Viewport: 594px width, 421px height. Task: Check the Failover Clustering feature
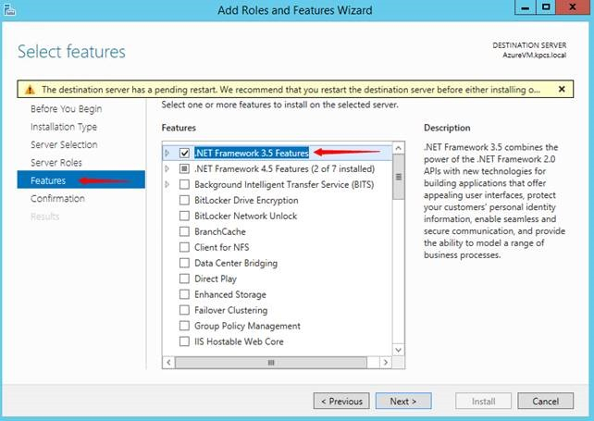[x=185, y=310]
